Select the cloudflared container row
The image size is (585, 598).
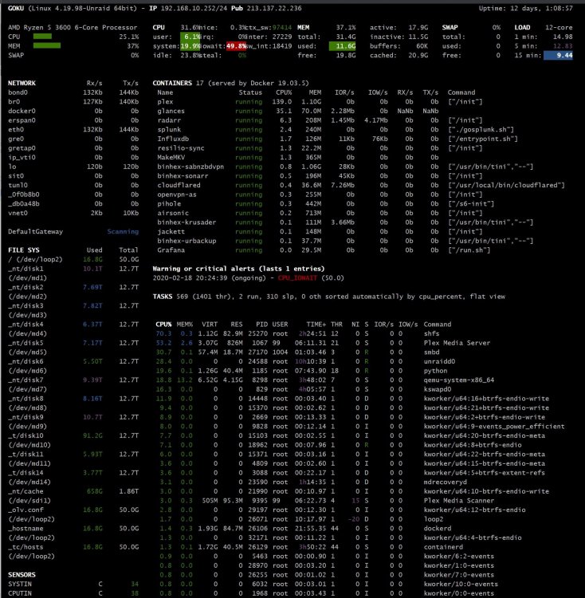(361, 185)
